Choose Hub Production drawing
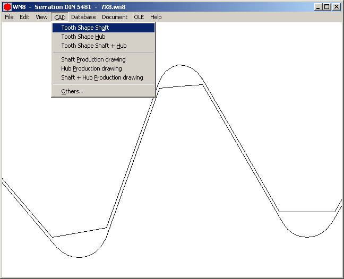The width and height of the screenshot is (344, 279). (x=91, y=68)
